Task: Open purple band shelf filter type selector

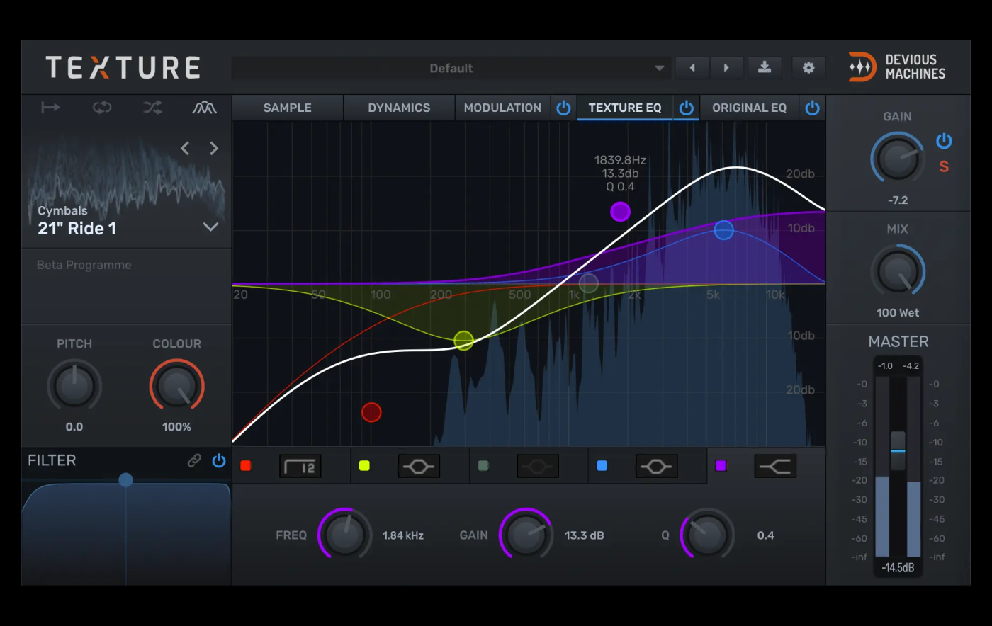Action: (x=775, y=466)
